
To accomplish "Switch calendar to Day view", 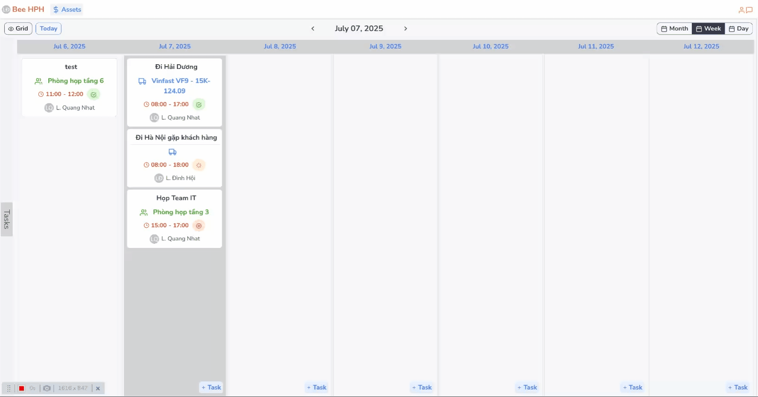I will tap(738, 29).
